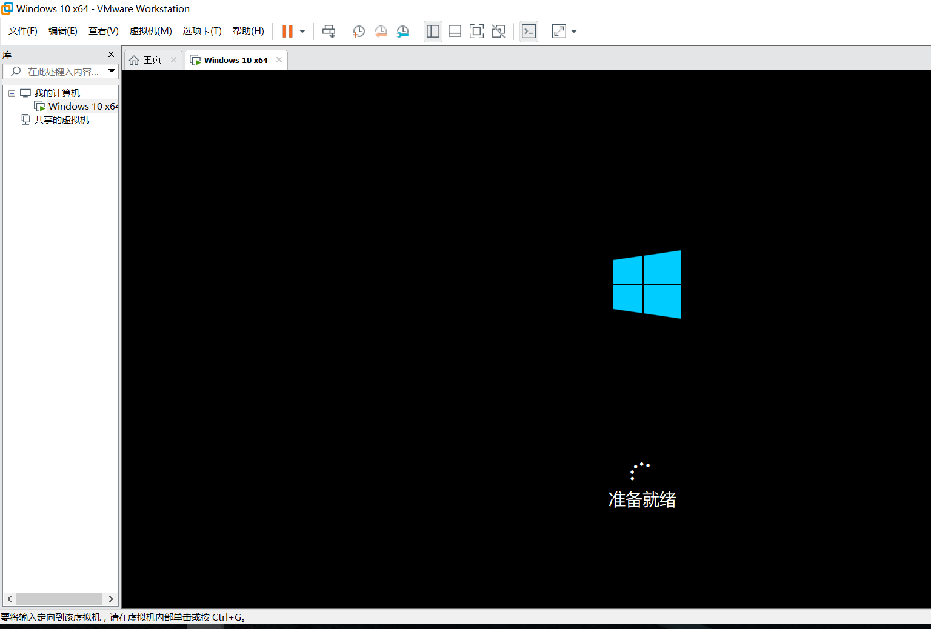
Task: Take a snapshot of the virtual machine
Action: pyautogui.click(x=359, y=32)
